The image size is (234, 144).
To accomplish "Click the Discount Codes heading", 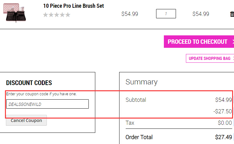I will pos(29,83).
